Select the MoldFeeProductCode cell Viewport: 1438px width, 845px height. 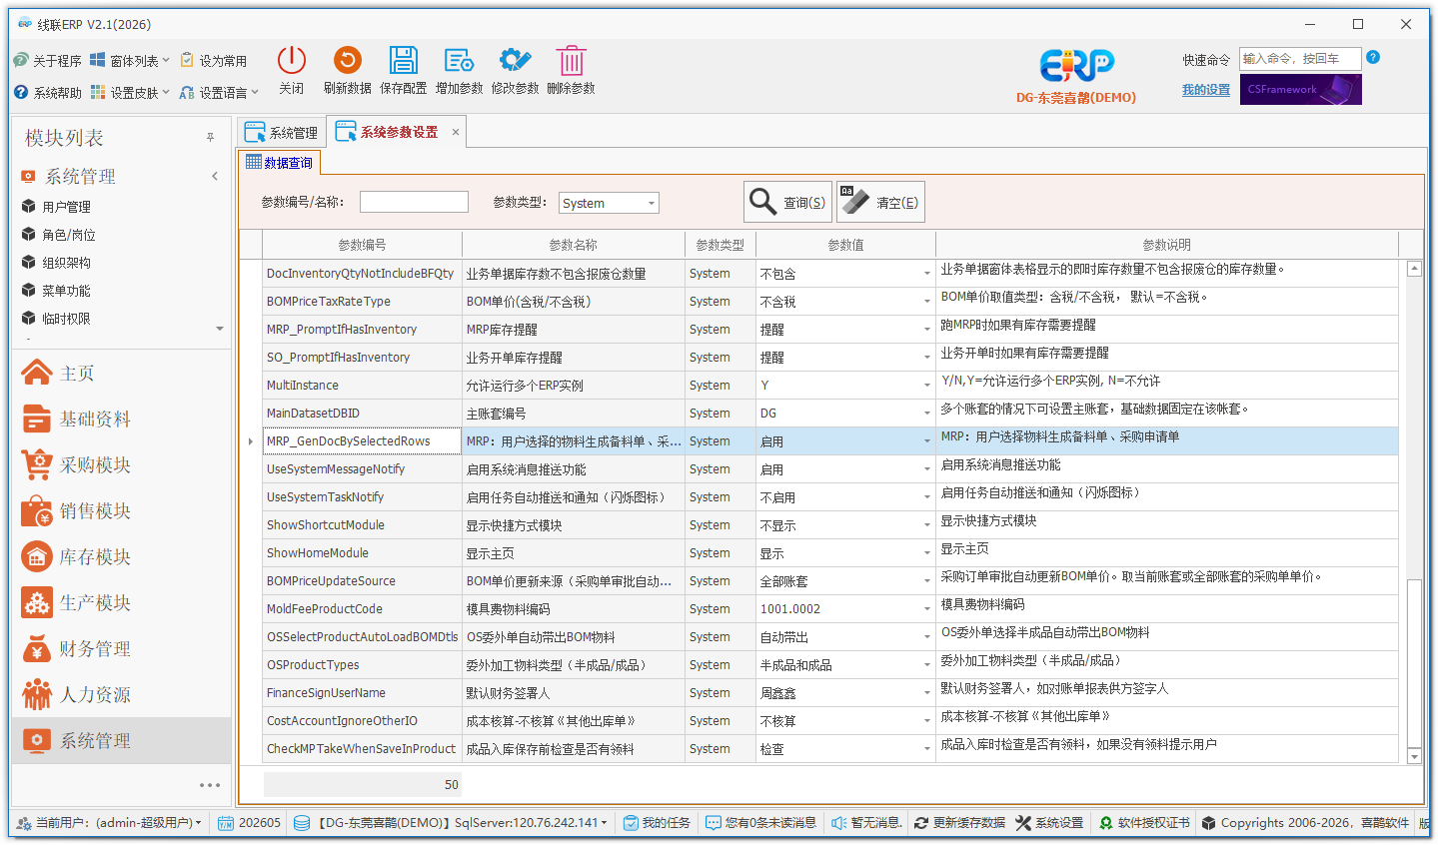(362, 609)
